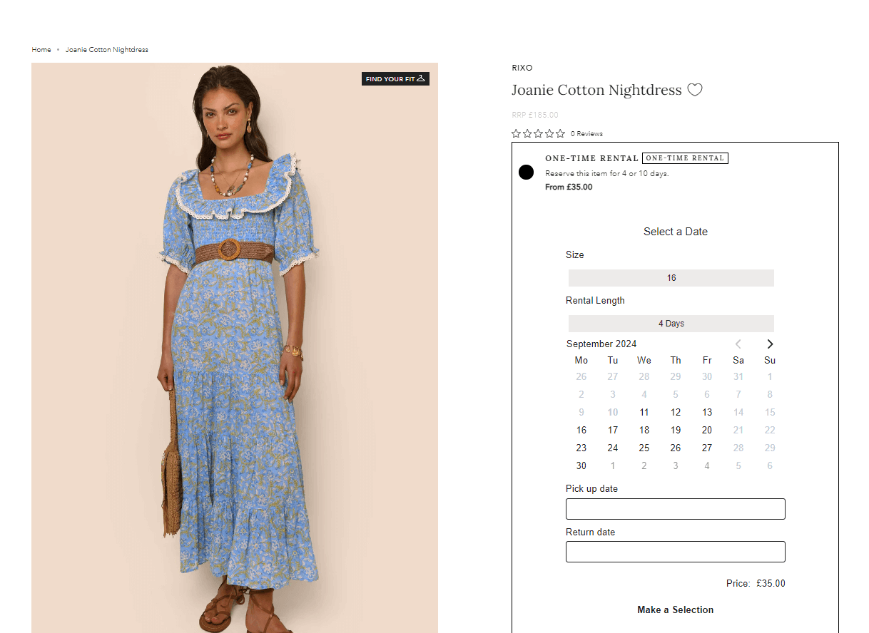
Task: Add dress to wishlist via heart icon
Action: tap(695, 90)
